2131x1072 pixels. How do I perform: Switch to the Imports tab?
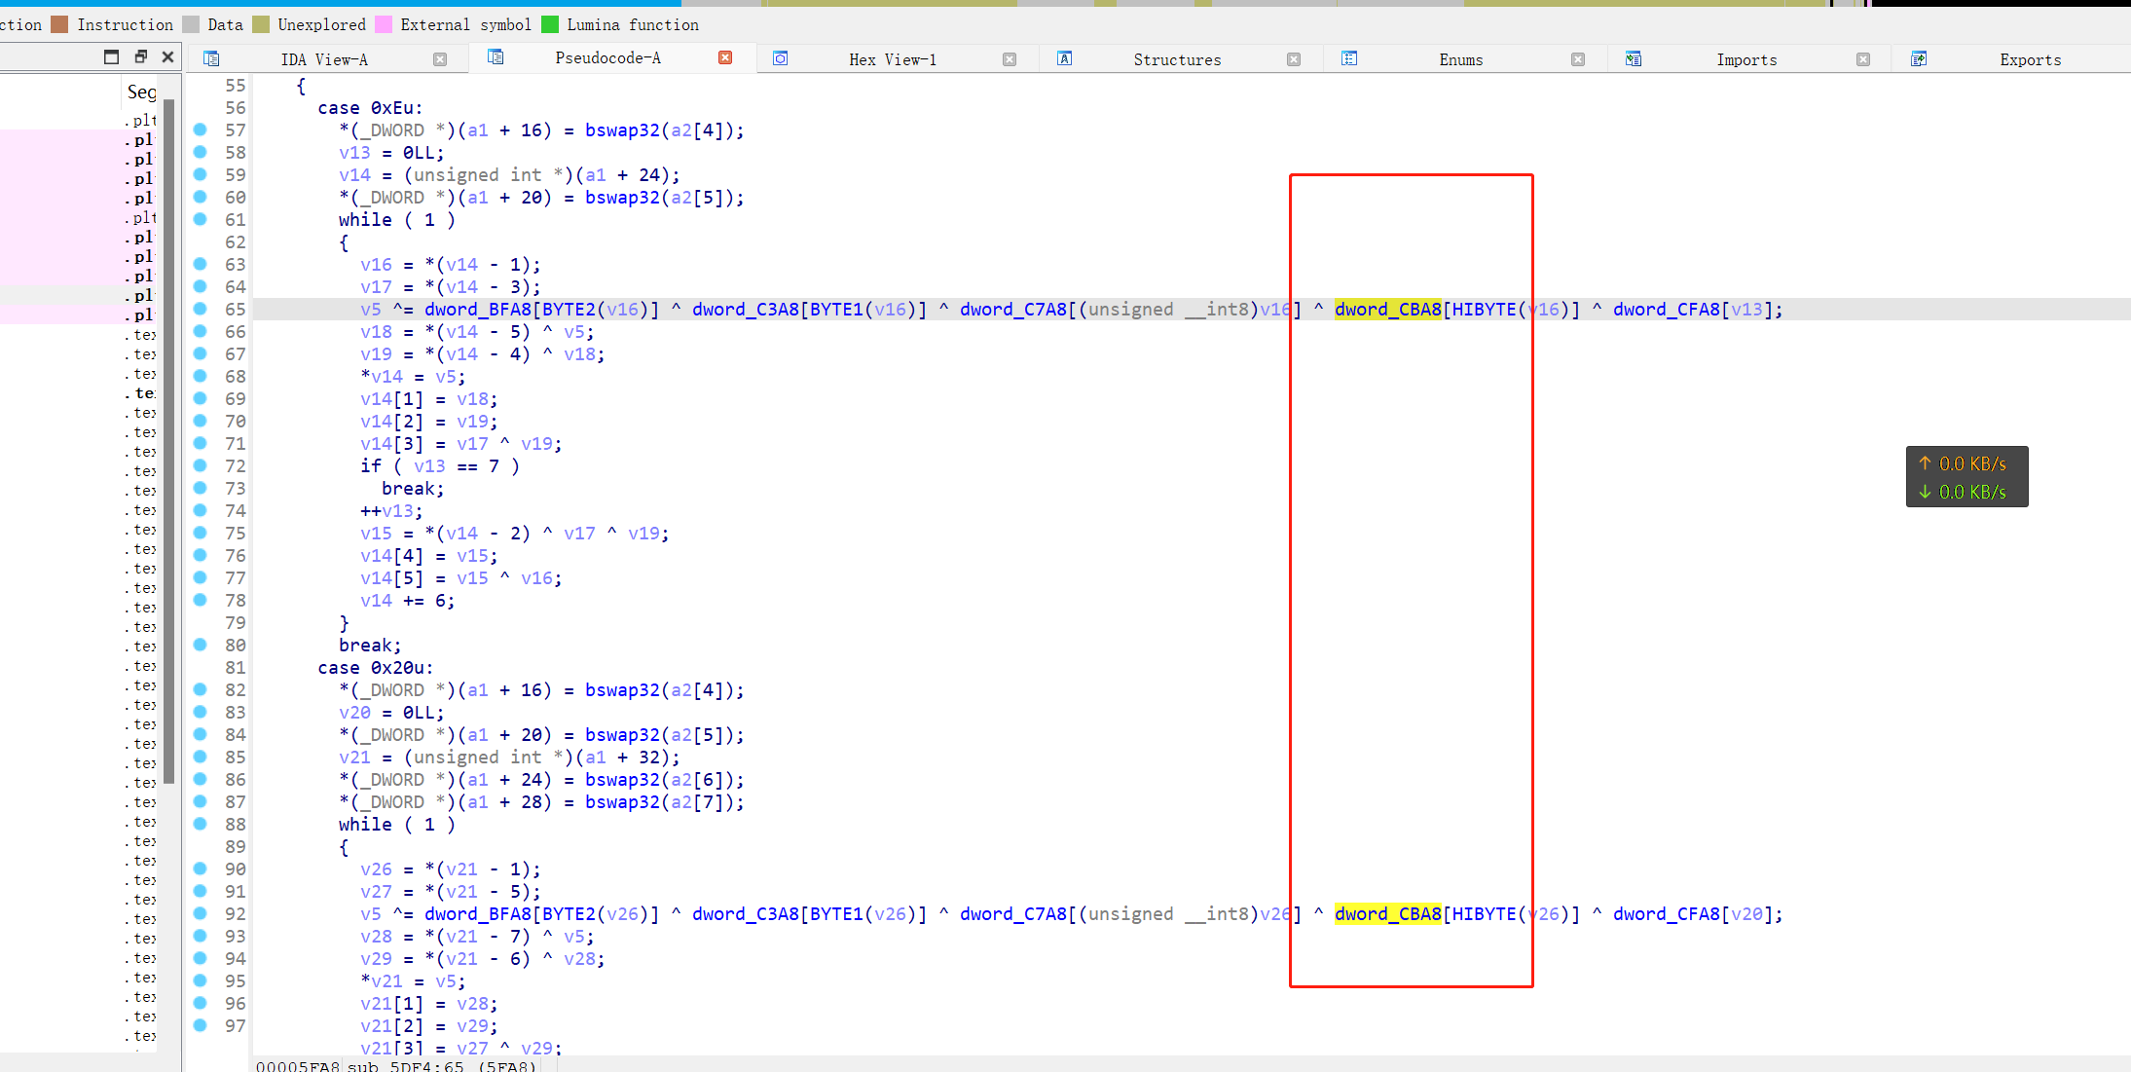[1745, 59]
